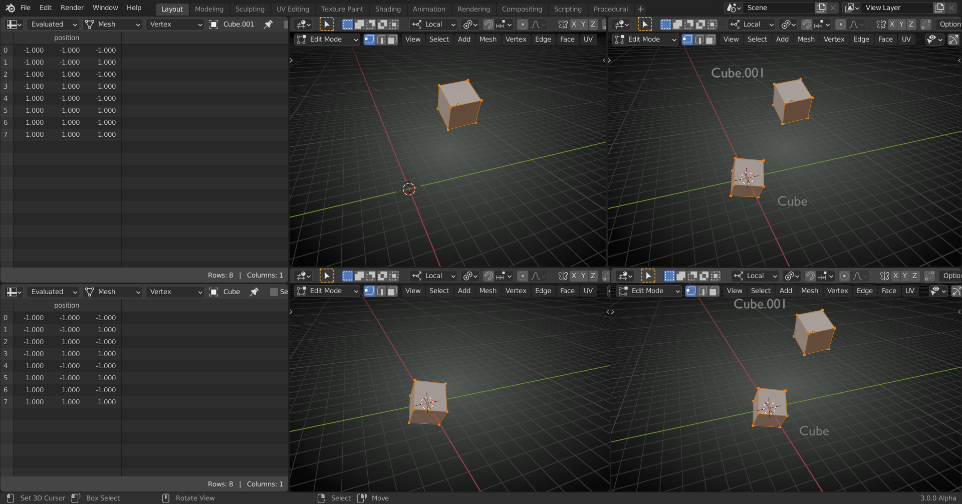Enable edge select mode in the top-left viewport
The image size is (962, 504).
click(x=381, y=39)
